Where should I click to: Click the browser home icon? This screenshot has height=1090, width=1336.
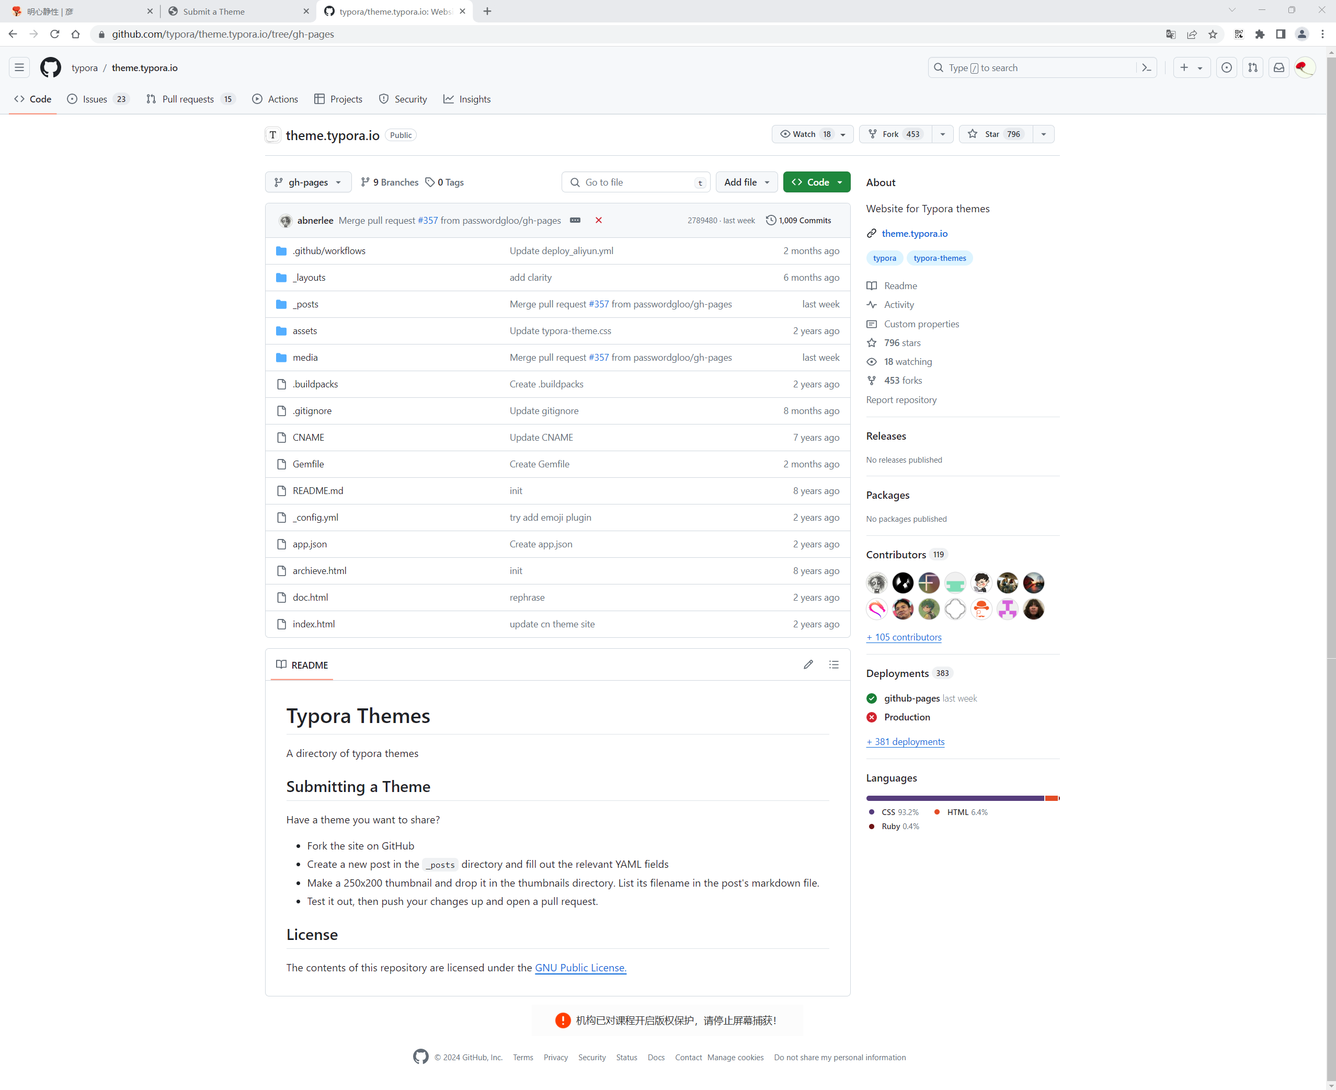(76, 34)
